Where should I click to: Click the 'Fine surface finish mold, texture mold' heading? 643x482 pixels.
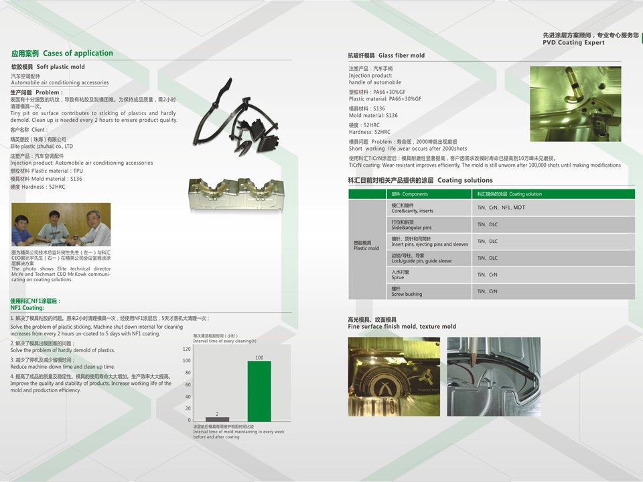[402, 327]
